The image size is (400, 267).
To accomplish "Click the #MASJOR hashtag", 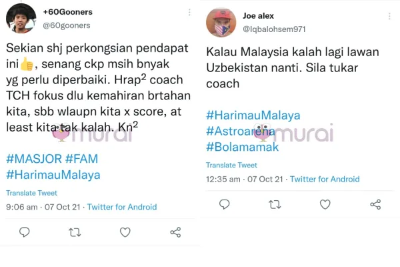I will click(x=34, y=159).
